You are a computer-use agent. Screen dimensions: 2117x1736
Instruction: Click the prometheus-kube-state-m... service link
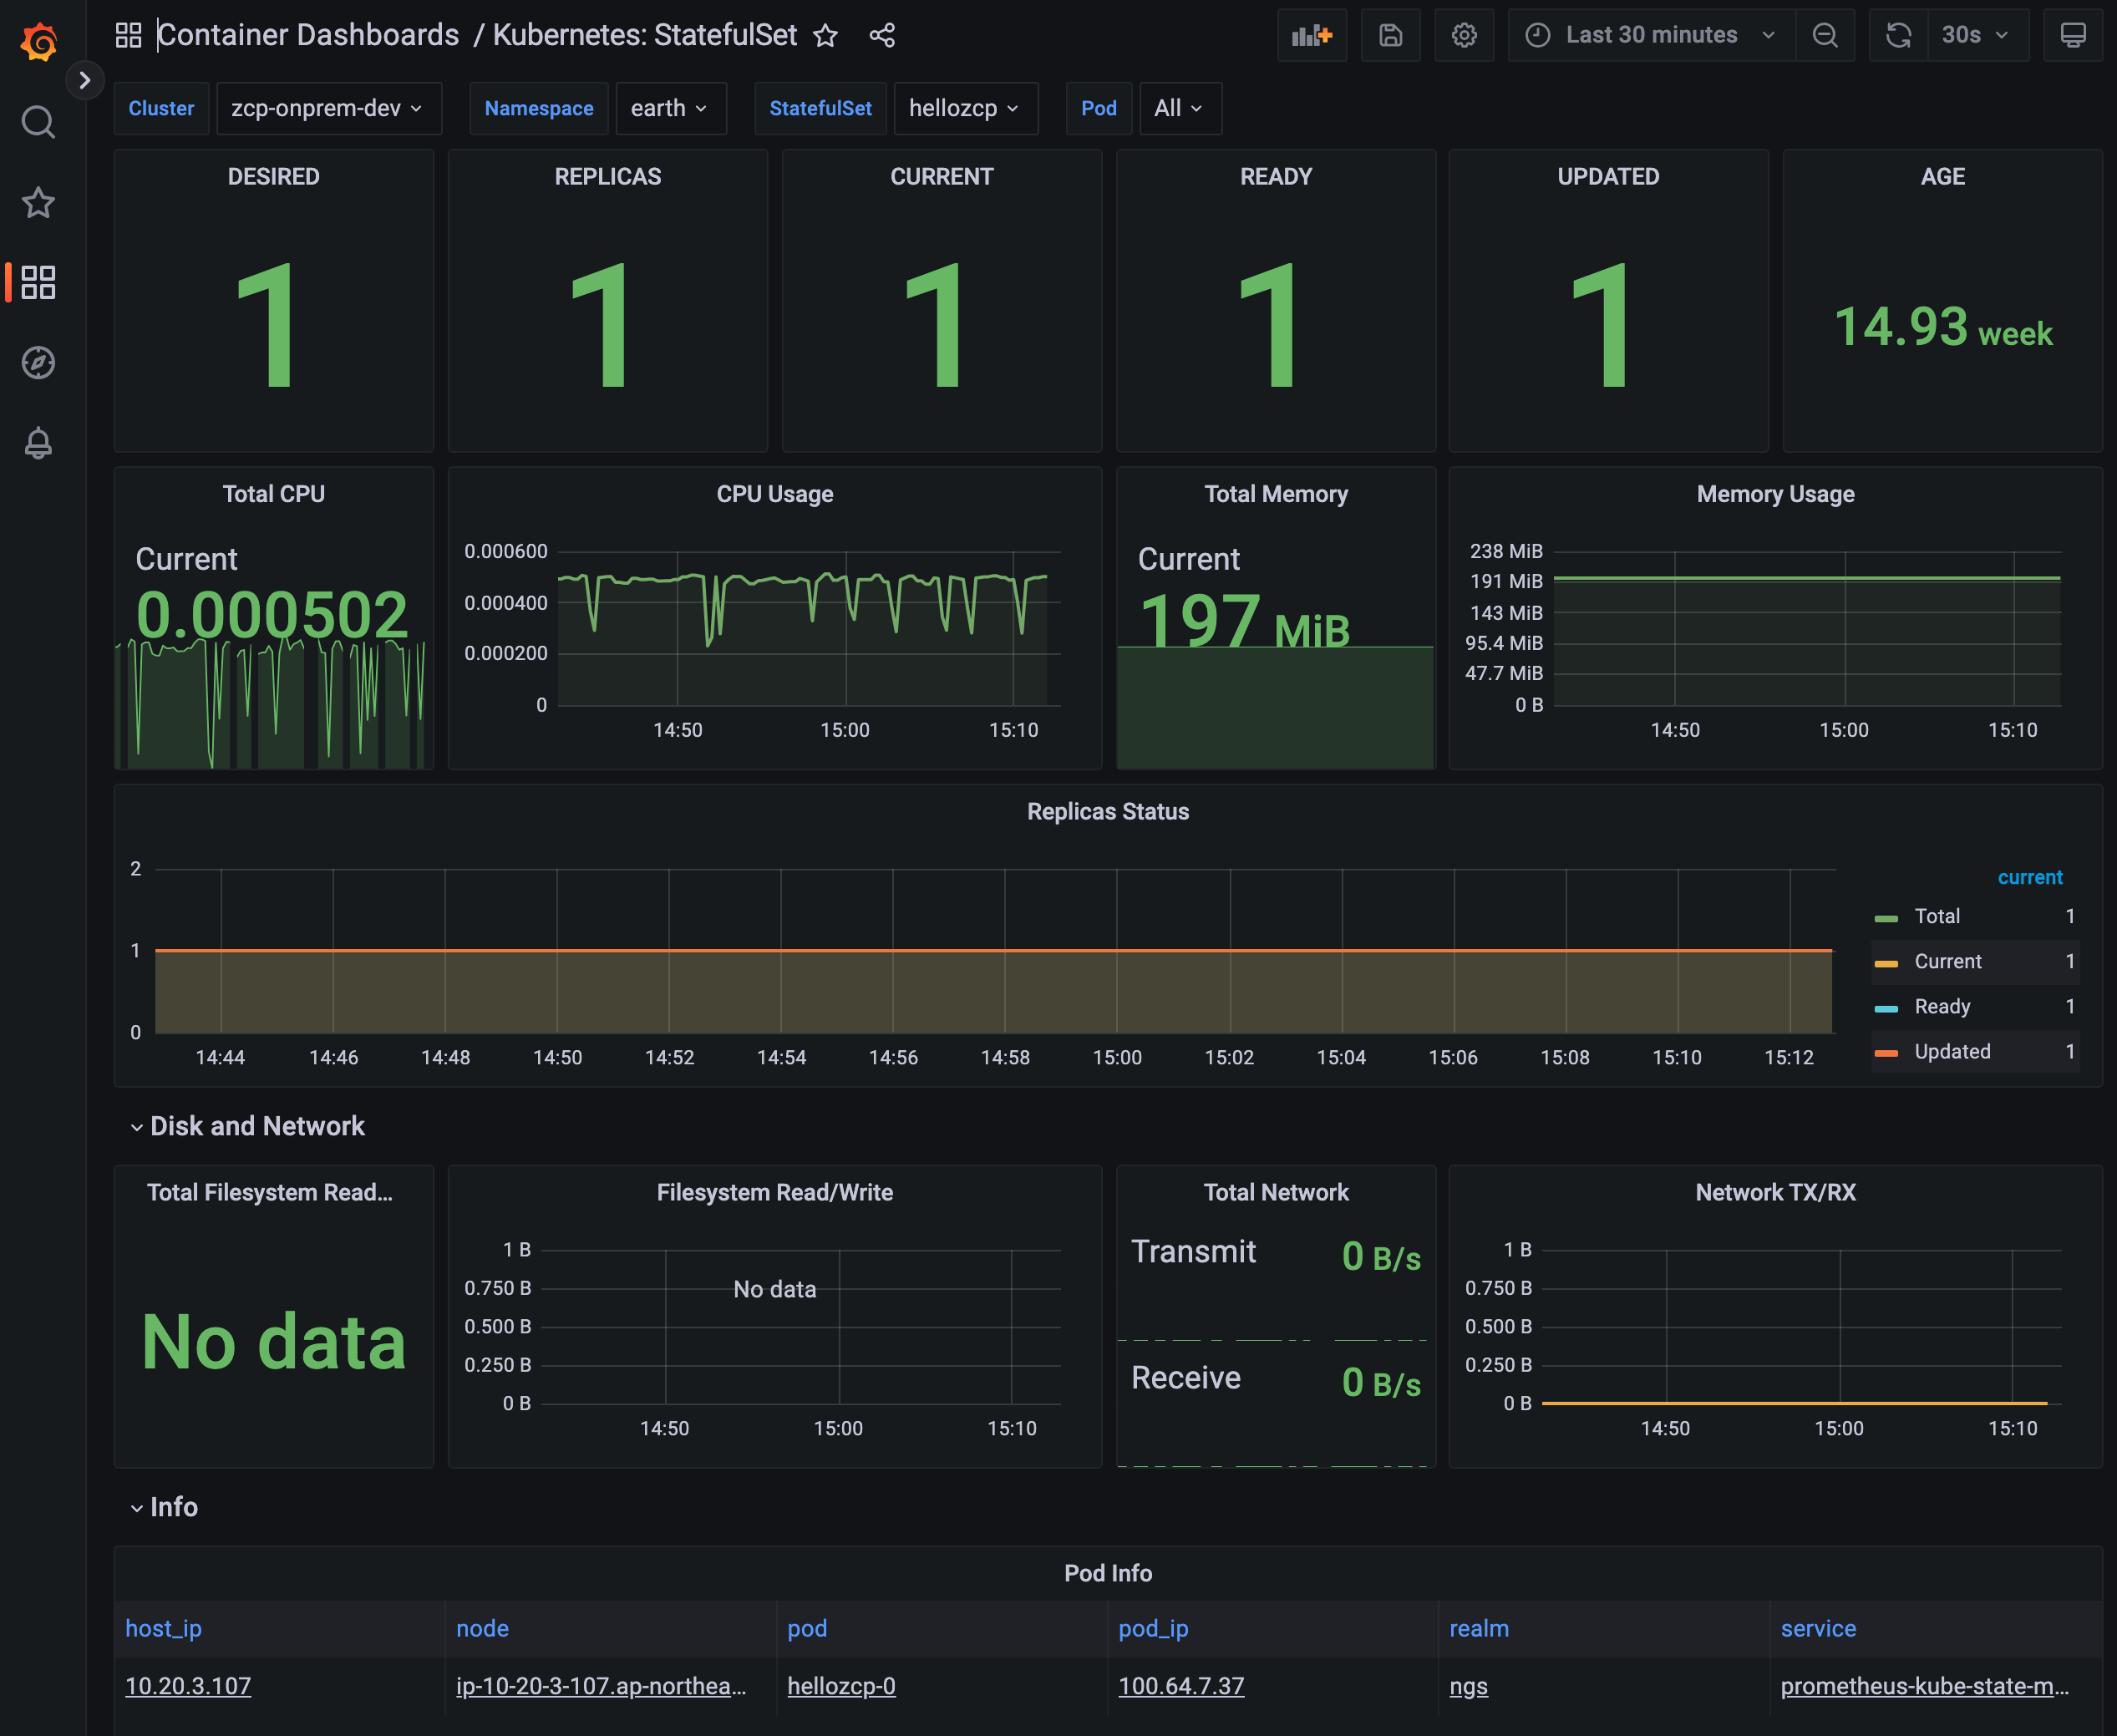(x=1924, y=1686)
